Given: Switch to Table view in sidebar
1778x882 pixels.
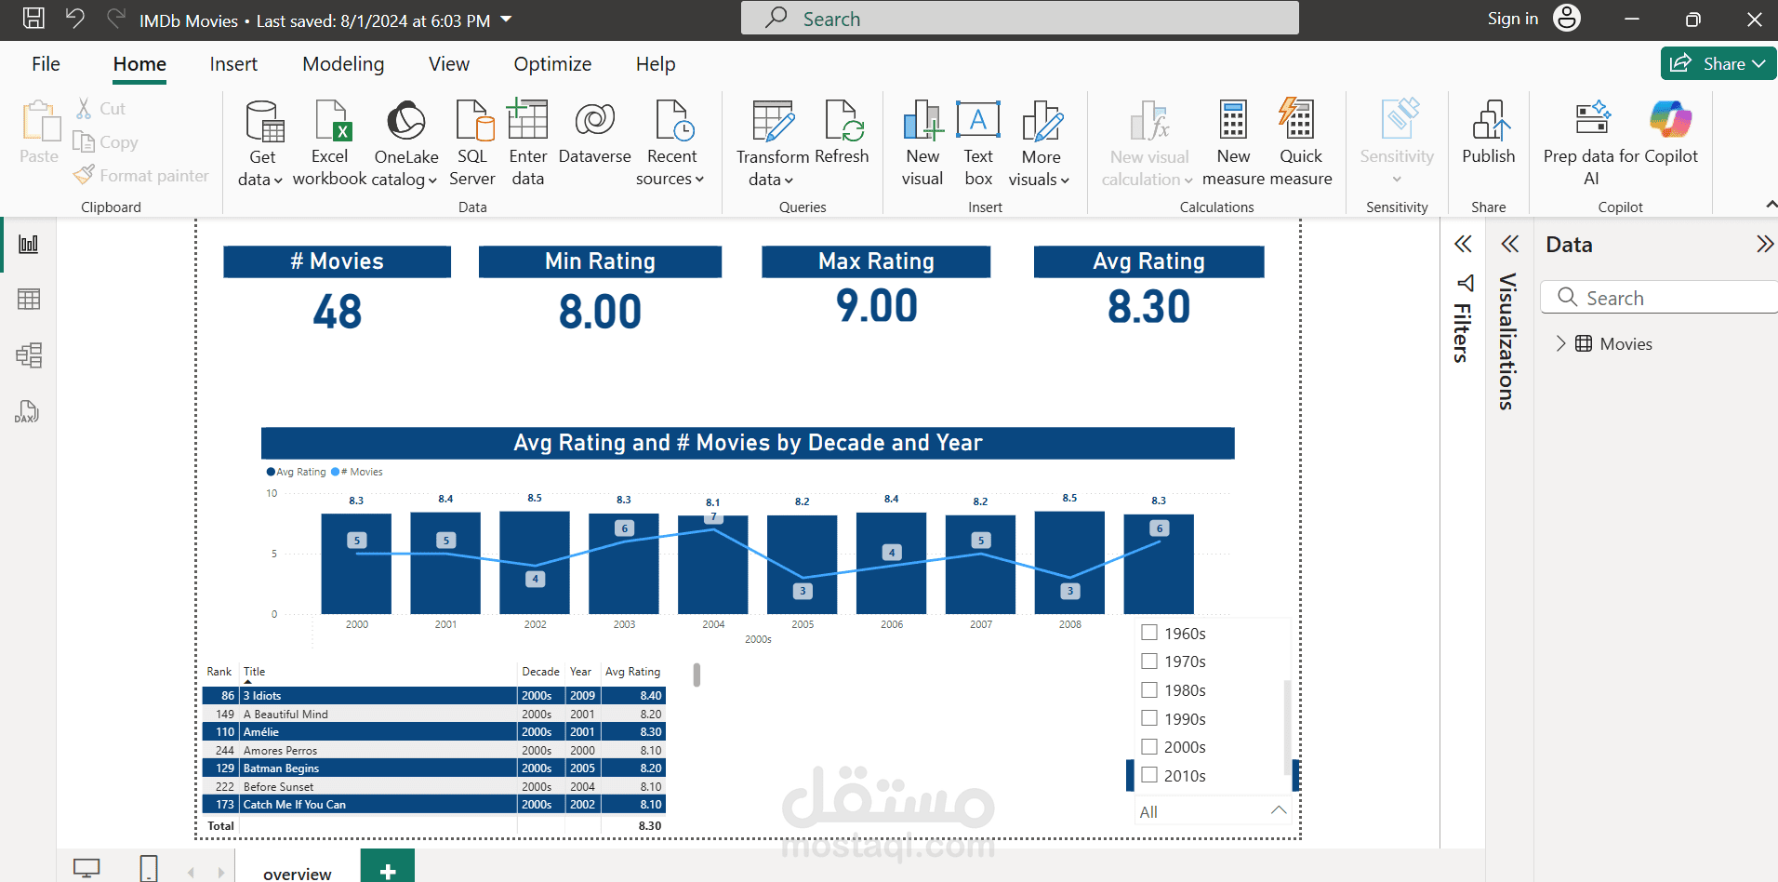Looking at the screenshot, I should point(29,300).
